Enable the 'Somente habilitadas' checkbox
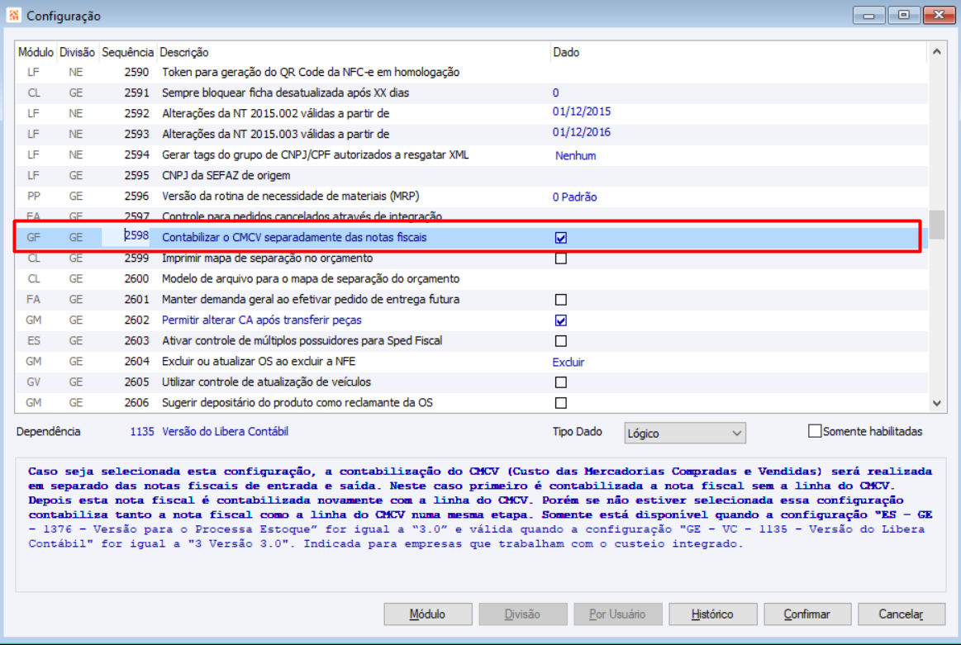Image resolution: width=961 pixels, height=645 pixels. (815, 431)
